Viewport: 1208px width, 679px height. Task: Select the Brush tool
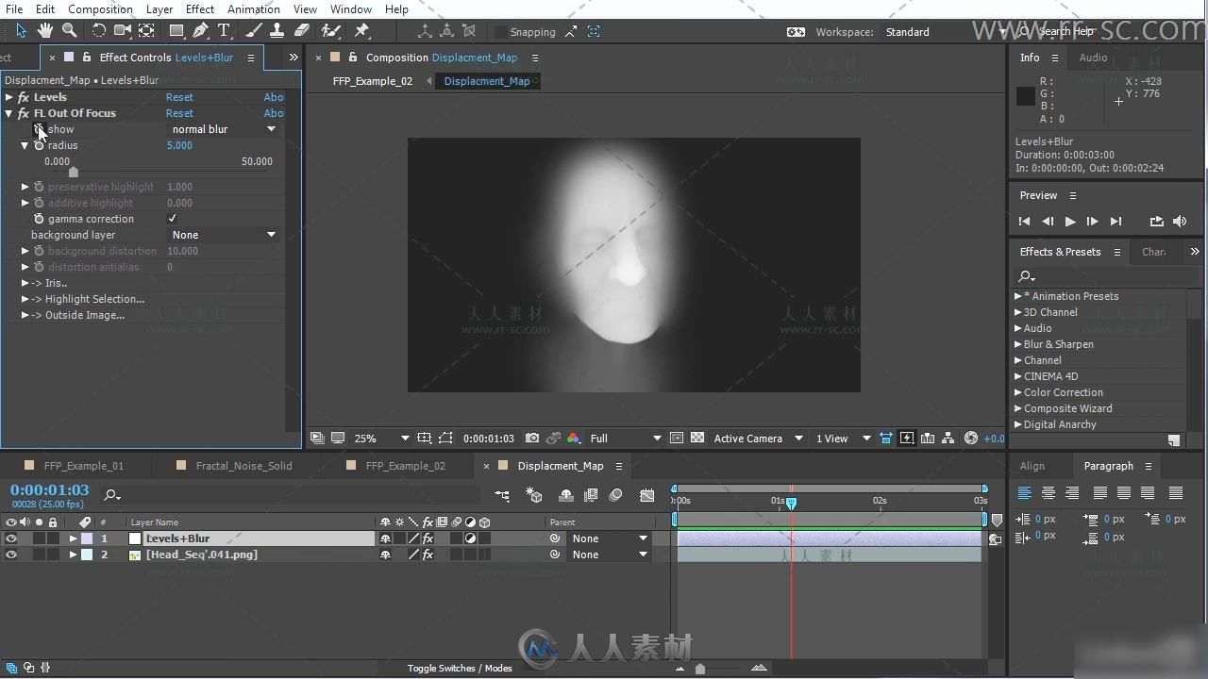tap(253, 31)
